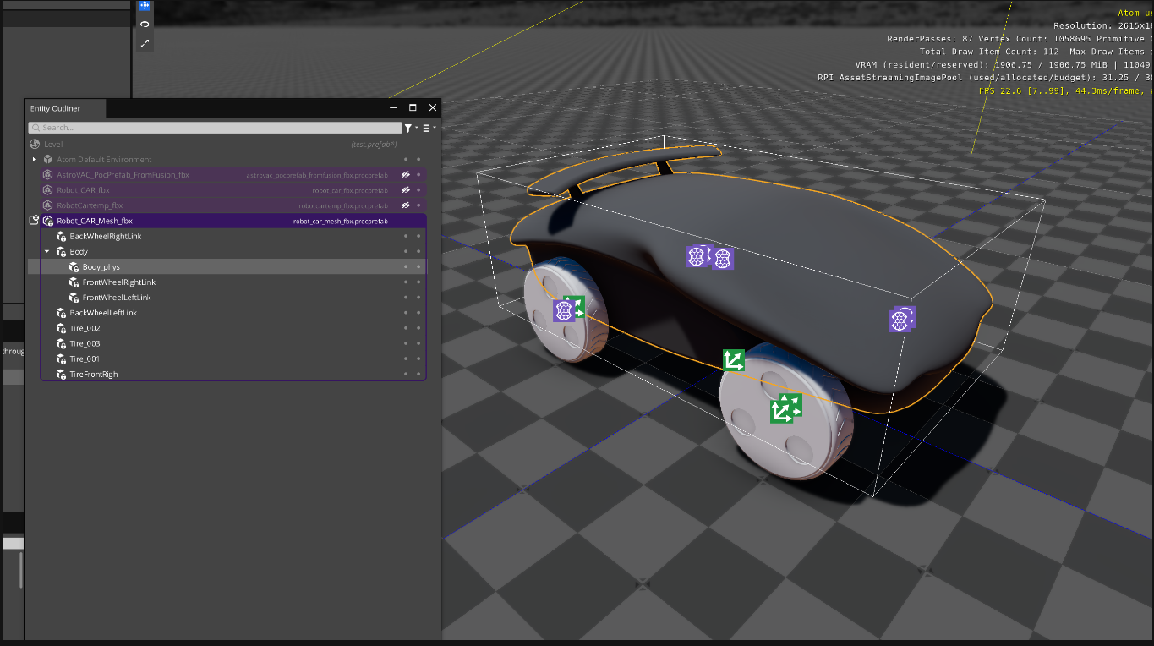Select the FrontWheelRightLink entity
The width and height of the screenshot is (1154, 646).
pyautogui.click(x=118, y=282)
